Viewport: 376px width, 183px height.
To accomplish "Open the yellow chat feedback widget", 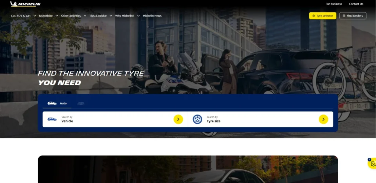I will [x=372, y=163].
